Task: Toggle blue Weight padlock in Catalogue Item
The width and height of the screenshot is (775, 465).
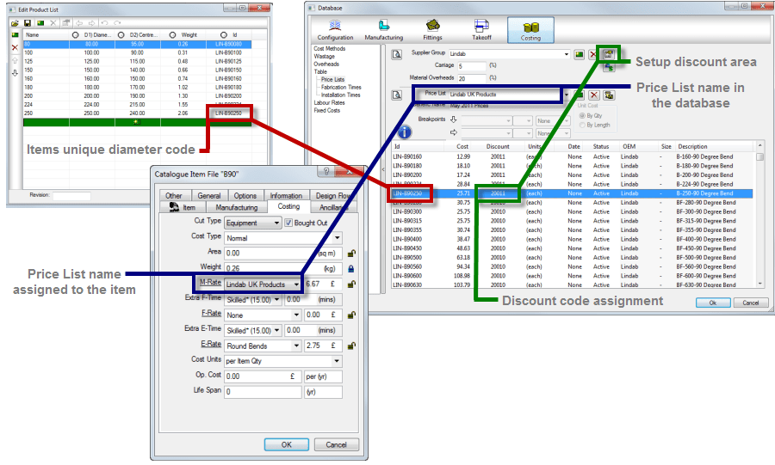Action: (x=351, y=269)
